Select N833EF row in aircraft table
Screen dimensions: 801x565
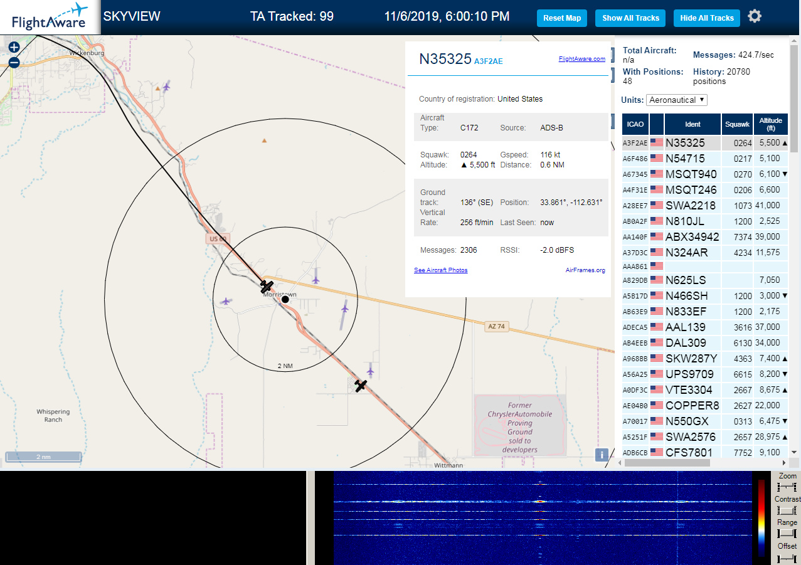click(705, 311)
